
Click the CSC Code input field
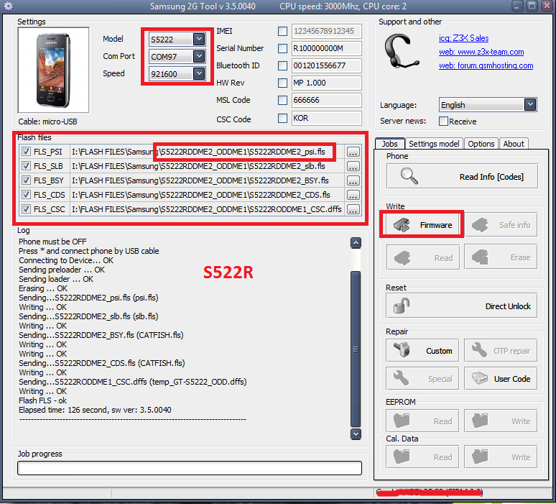pos(327,118)
